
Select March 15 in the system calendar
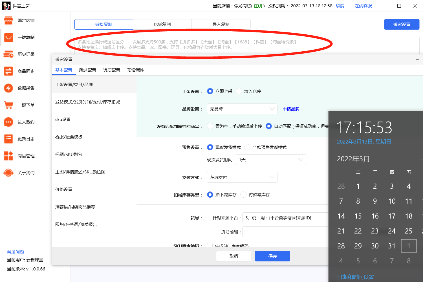tap(358, 216)
